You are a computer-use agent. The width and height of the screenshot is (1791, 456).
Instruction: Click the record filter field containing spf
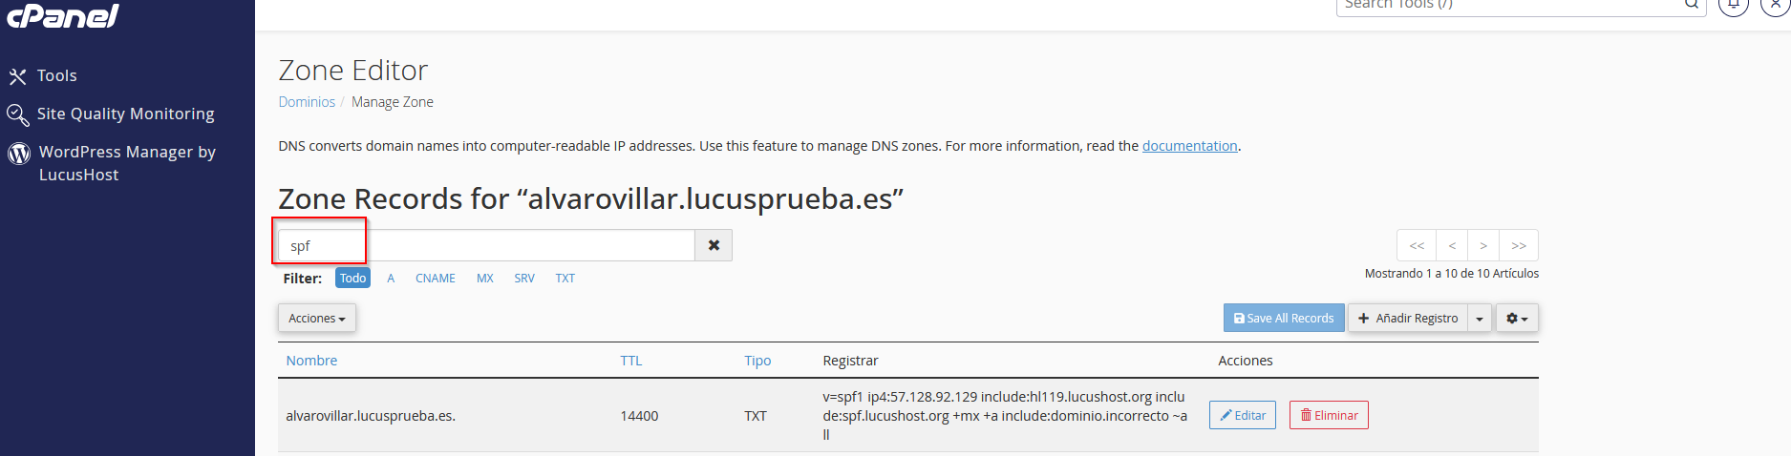486,245
